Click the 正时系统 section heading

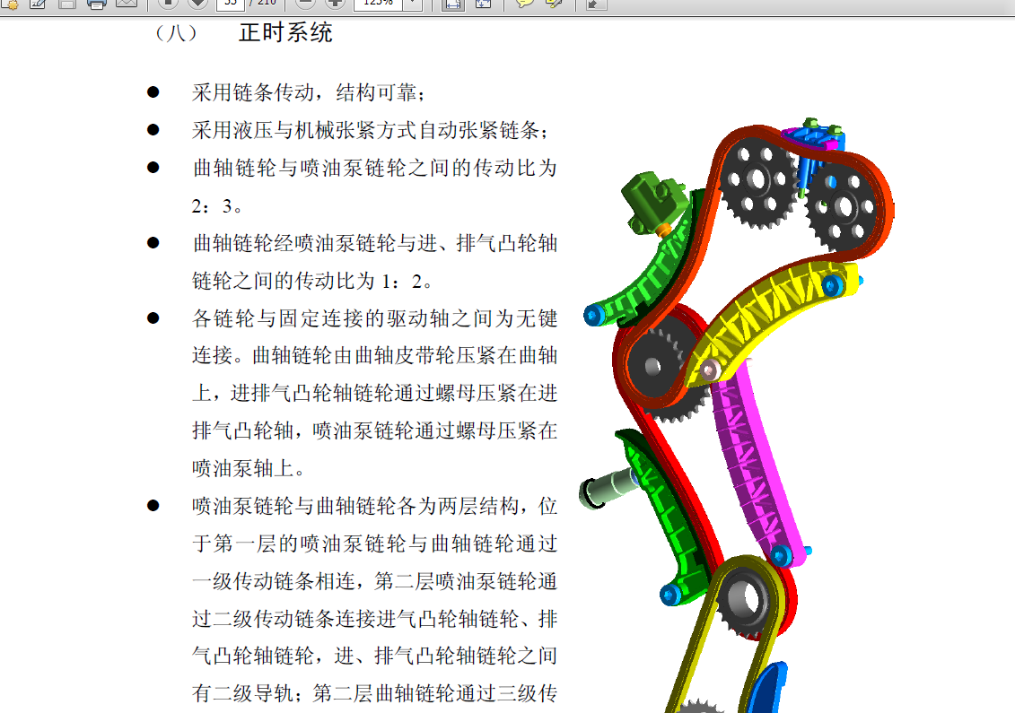pyautogui.click(x=285, y=34)
